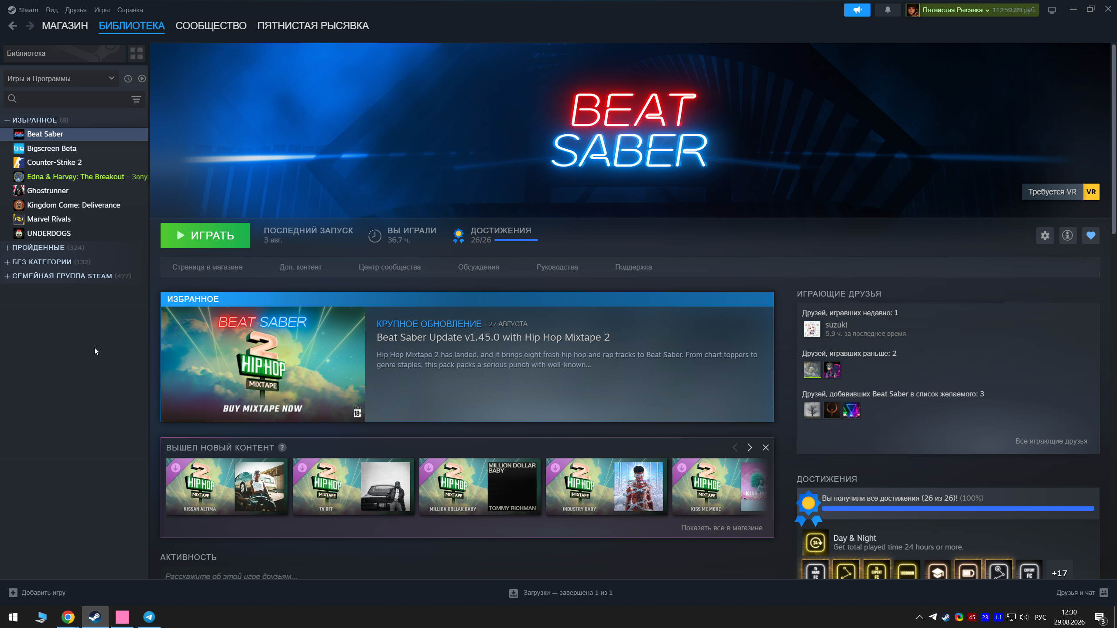The width and height of the screenshot is (1117, 628).
Task: Click the help question mark for new content
Action: coord(282,447)
